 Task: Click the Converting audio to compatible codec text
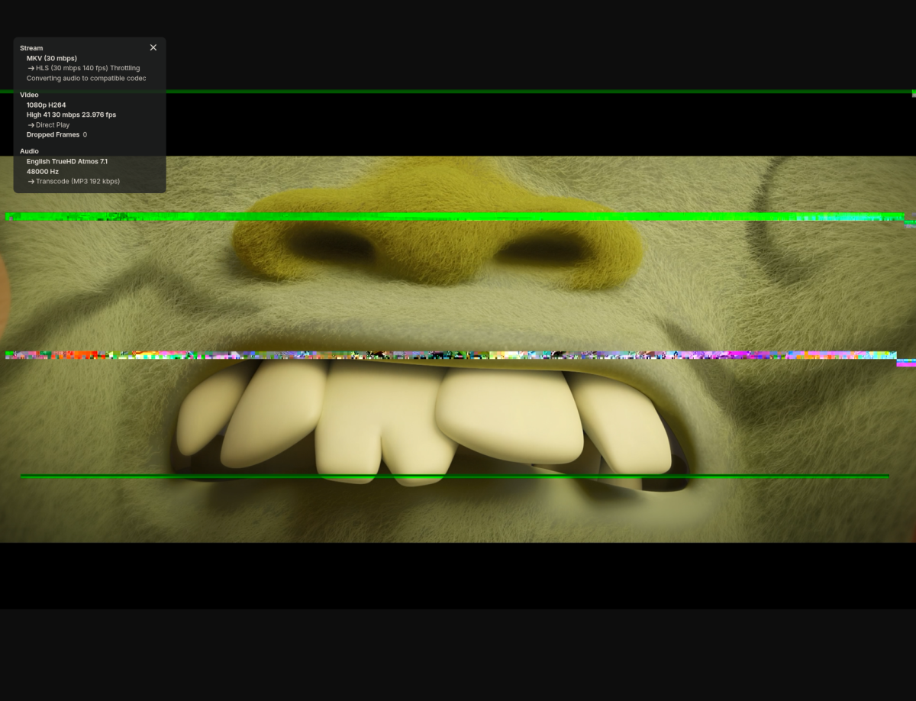[85, 77]
